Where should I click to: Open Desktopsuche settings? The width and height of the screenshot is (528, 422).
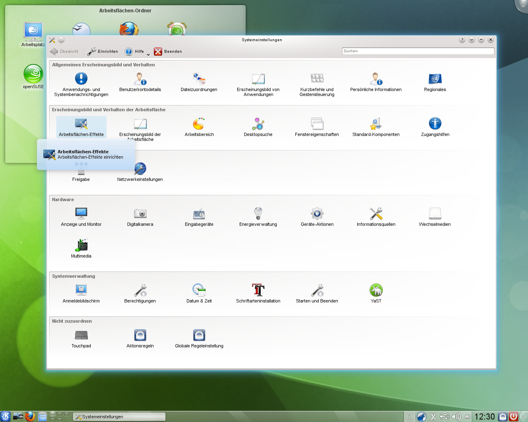258,124
